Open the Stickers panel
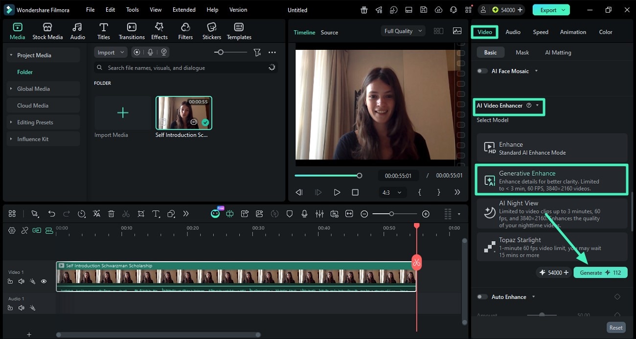Image resolution: width=636 pixels, height=339 pixels. click(x=211, y=31)
